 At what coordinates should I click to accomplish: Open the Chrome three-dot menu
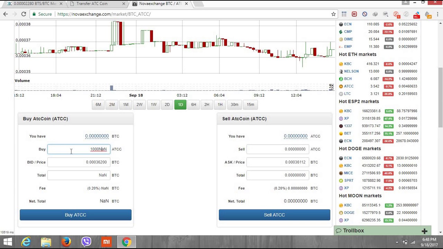tap(437, 14)
